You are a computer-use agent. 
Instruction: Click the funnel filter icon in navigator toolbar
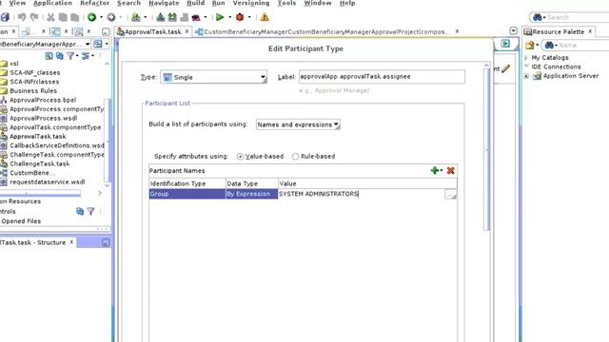tap(70, 56)
